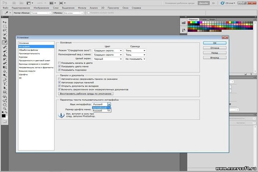Open color dropdown for 'Стандартное окно' mode
The height and width of the screenshot is (172, 258).
click(107, 51)
